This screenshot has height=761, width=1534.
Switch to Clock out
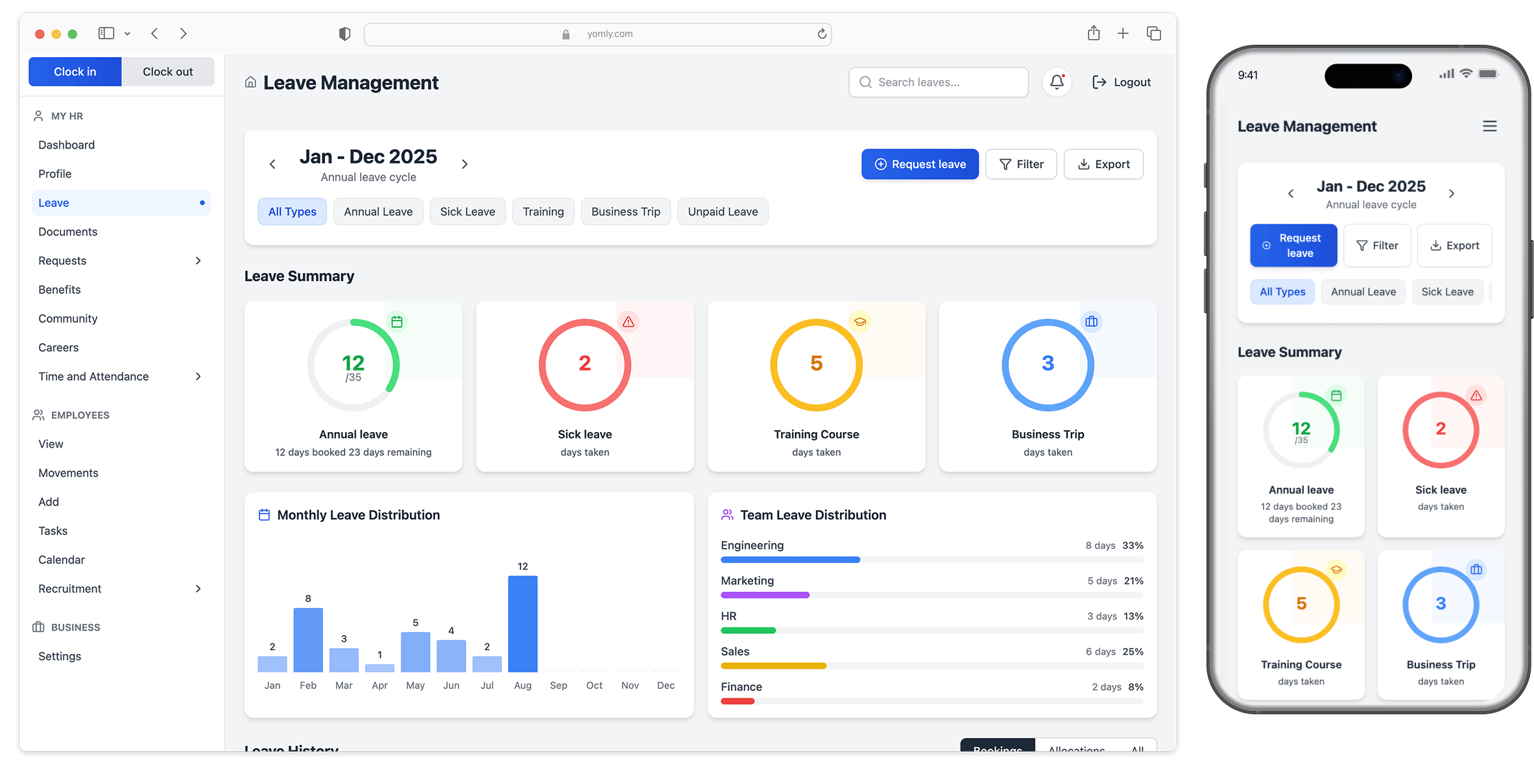tap(168, 72)
